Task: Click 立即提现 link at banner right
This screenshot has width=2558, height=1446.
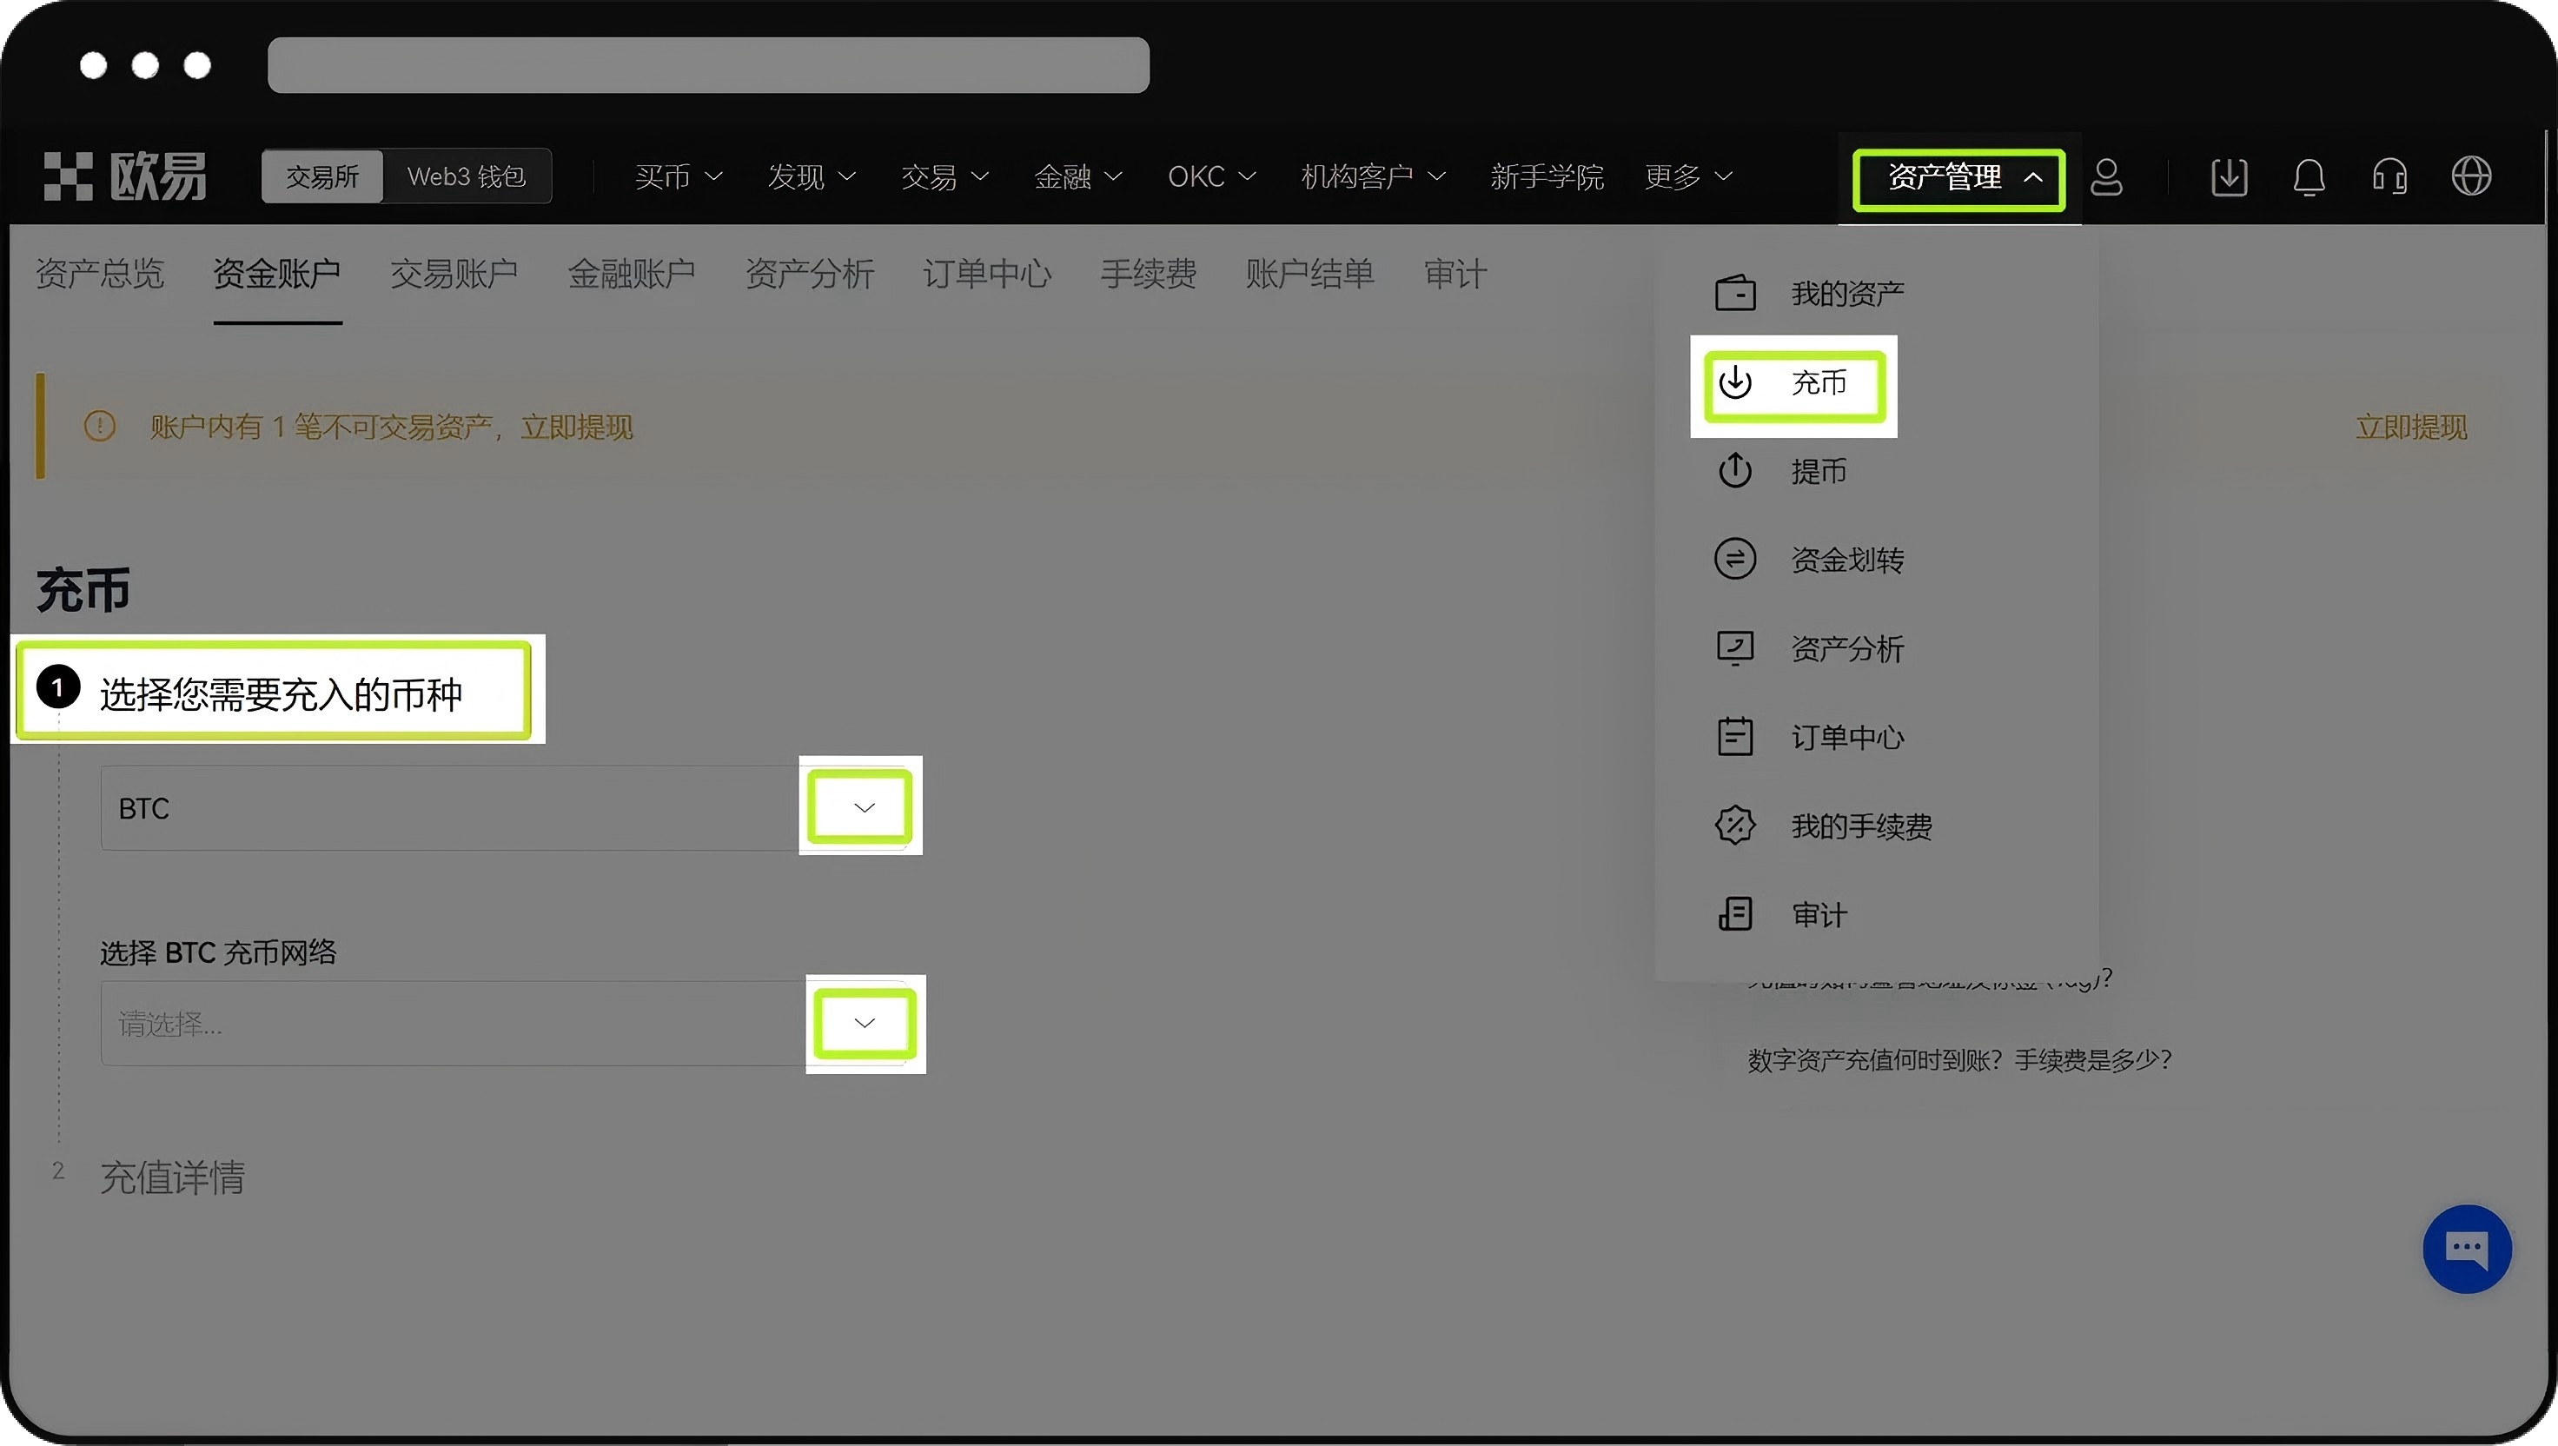Action: point(2410,427)
